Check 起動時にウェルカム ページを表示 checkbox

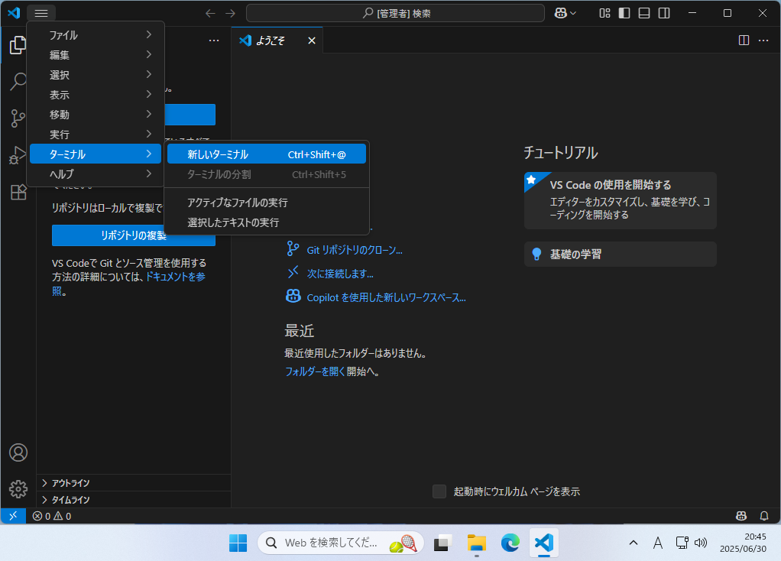(x=439, y=491)
